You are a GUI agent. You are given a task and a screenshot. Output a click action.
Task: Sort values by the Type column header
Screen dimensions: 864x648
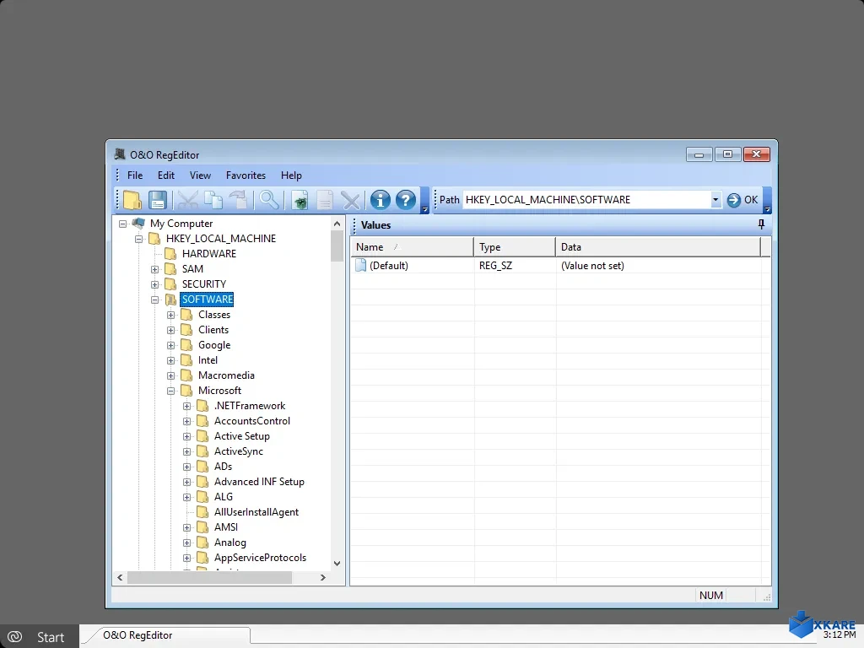[x=515, y=247]
